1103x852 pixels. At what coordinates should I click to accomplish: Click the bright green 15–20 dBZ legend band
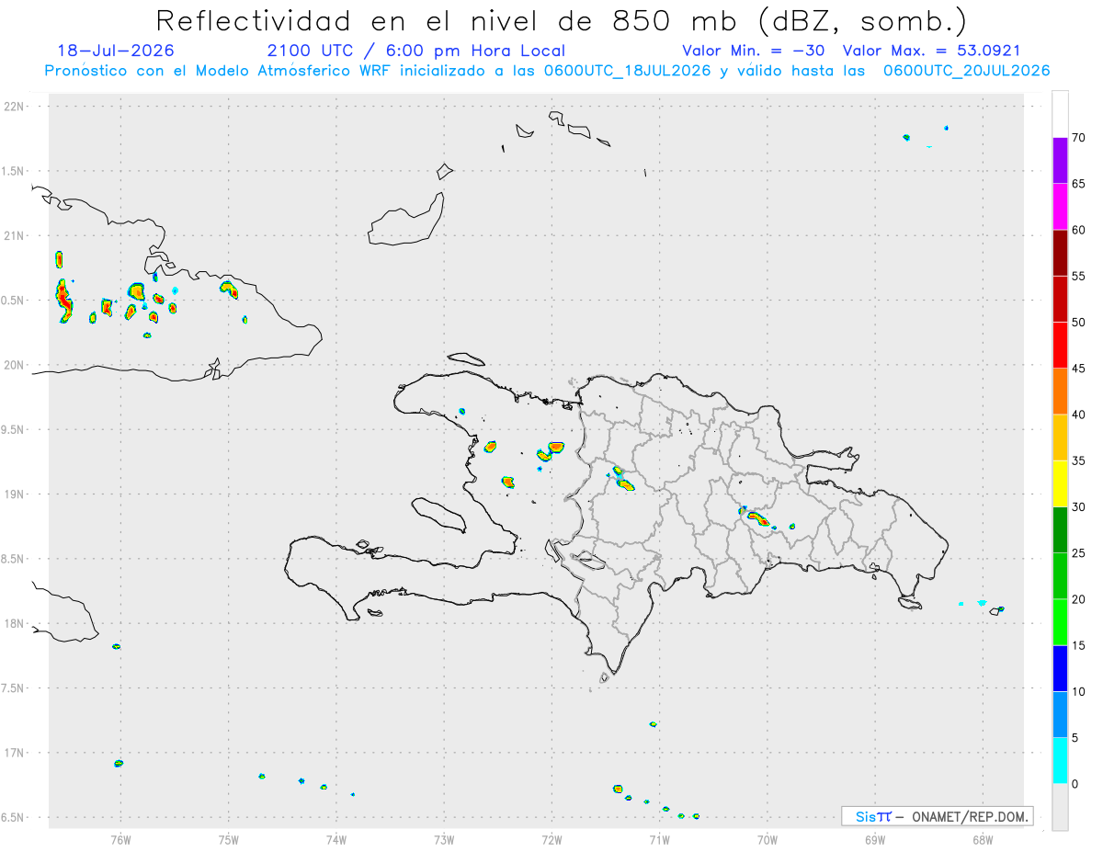pos(1060,622)
